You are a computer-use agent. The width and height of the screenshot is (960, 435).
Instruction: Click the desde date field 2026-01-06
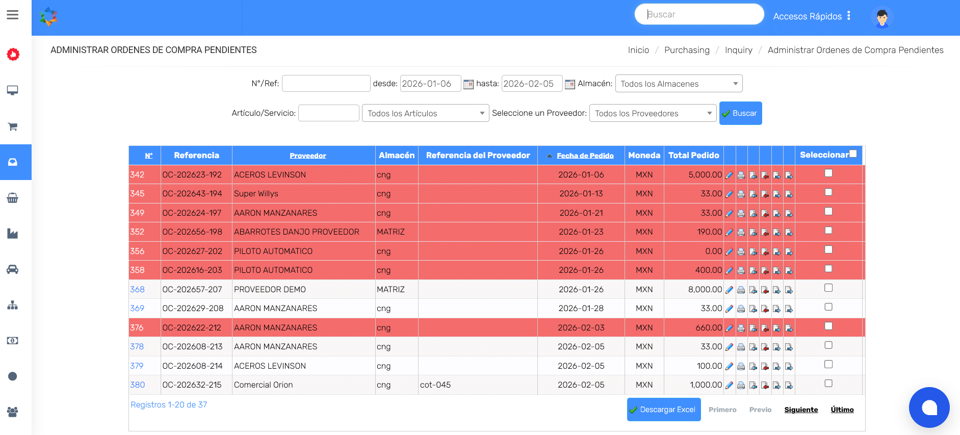click(x=430, y=84)
